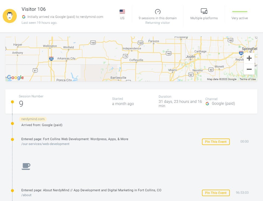Zoom in on the map
The image size is (263, 201).
[249, 58]
